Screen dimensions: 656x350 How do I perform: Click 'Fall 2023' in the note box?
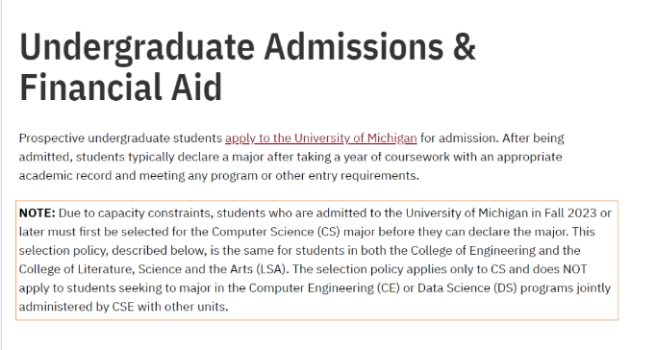tap(570, 213)
